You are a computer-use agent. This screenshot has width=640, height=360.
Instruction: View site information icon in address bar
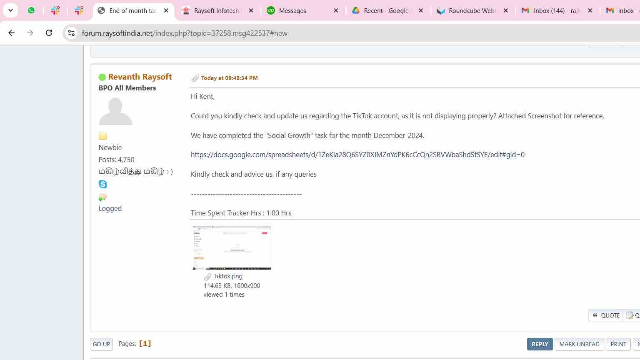click(x=71, y=33)
